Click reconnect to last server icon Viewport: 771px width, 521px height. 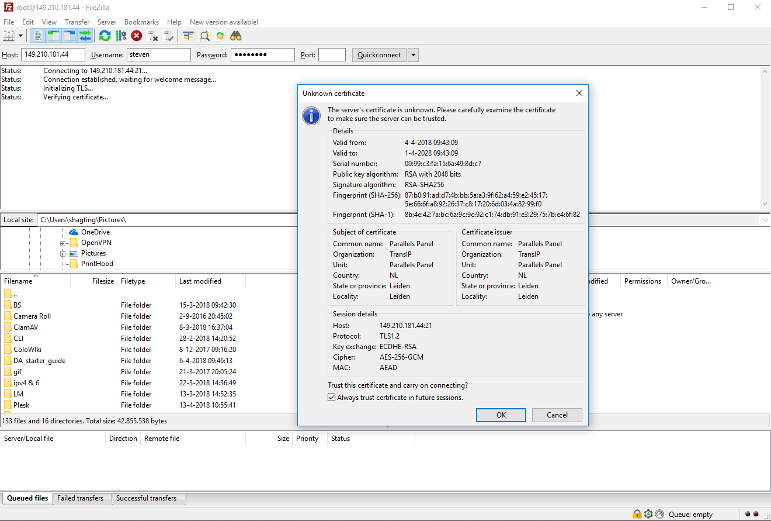click(x=169, y=36)
